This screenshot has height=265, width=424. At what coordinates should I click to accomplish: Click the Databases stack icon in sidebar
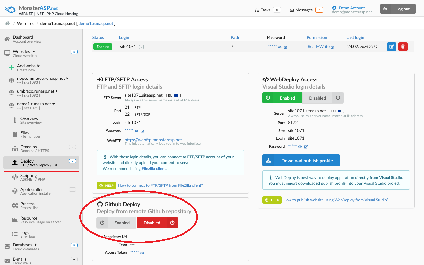click(x=7, y=246)
